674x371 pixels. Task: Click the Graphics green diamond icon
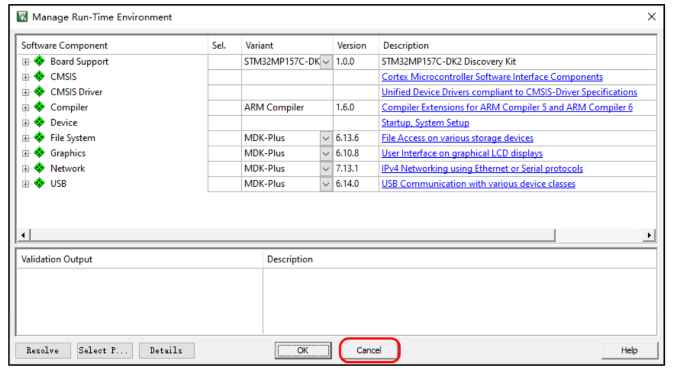39,153
